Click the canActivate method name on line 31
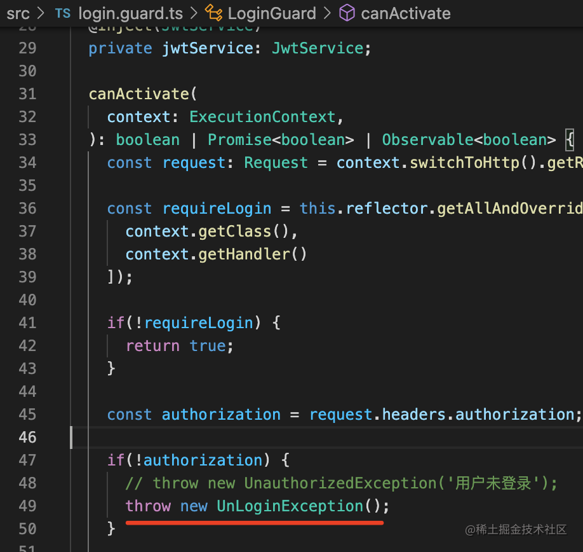 pos(139,94)
